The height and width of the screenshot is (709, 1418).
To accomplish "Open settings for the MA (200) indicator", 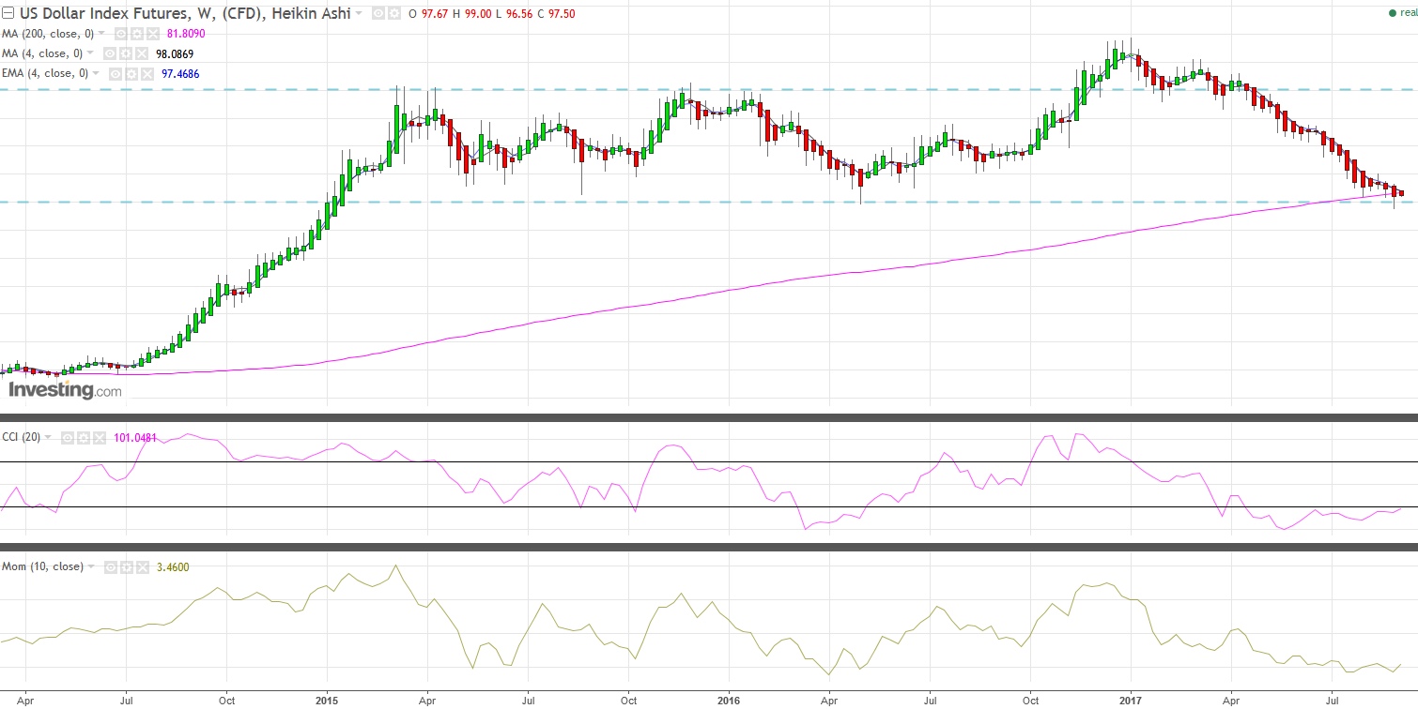I will [135, 34].
